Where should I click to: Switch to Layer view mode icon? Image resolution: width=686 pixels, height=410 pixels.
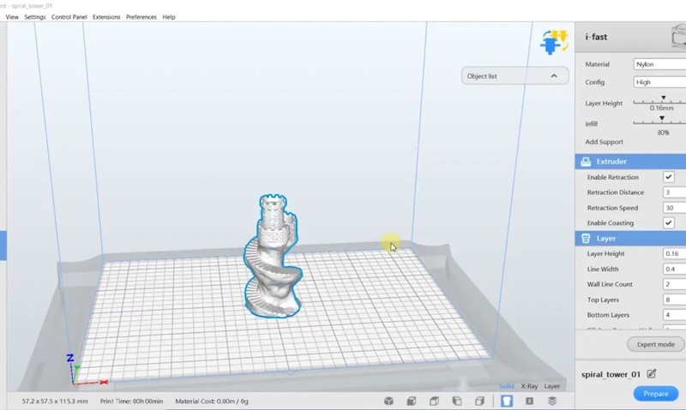coord(552,401)
